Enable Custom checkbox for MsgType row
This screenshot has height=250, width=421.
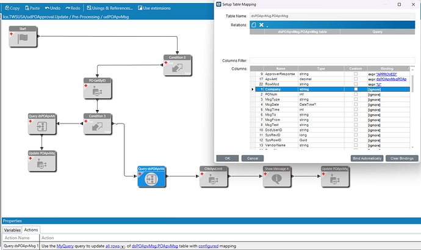[356, 99]
